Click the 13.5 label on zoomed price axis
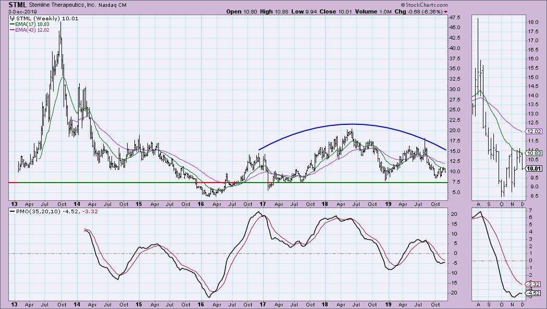The width and height of the screenshot is (547, 309). click(x=533, y=105)
